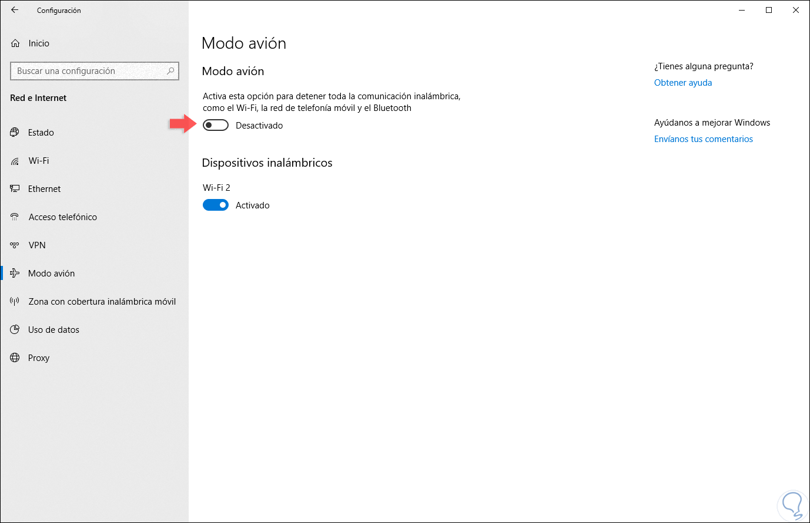Open VPN settings via its icon

[x=15, y=245]
